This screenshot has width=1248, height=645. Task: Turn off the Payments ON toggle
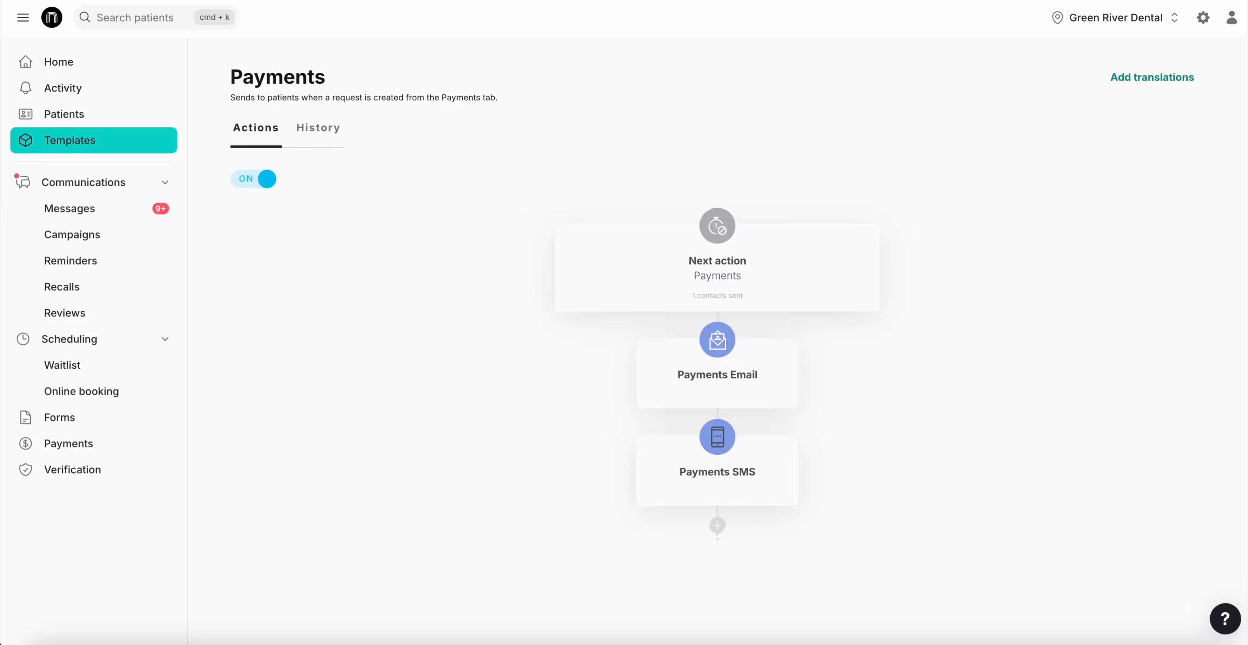253,179
